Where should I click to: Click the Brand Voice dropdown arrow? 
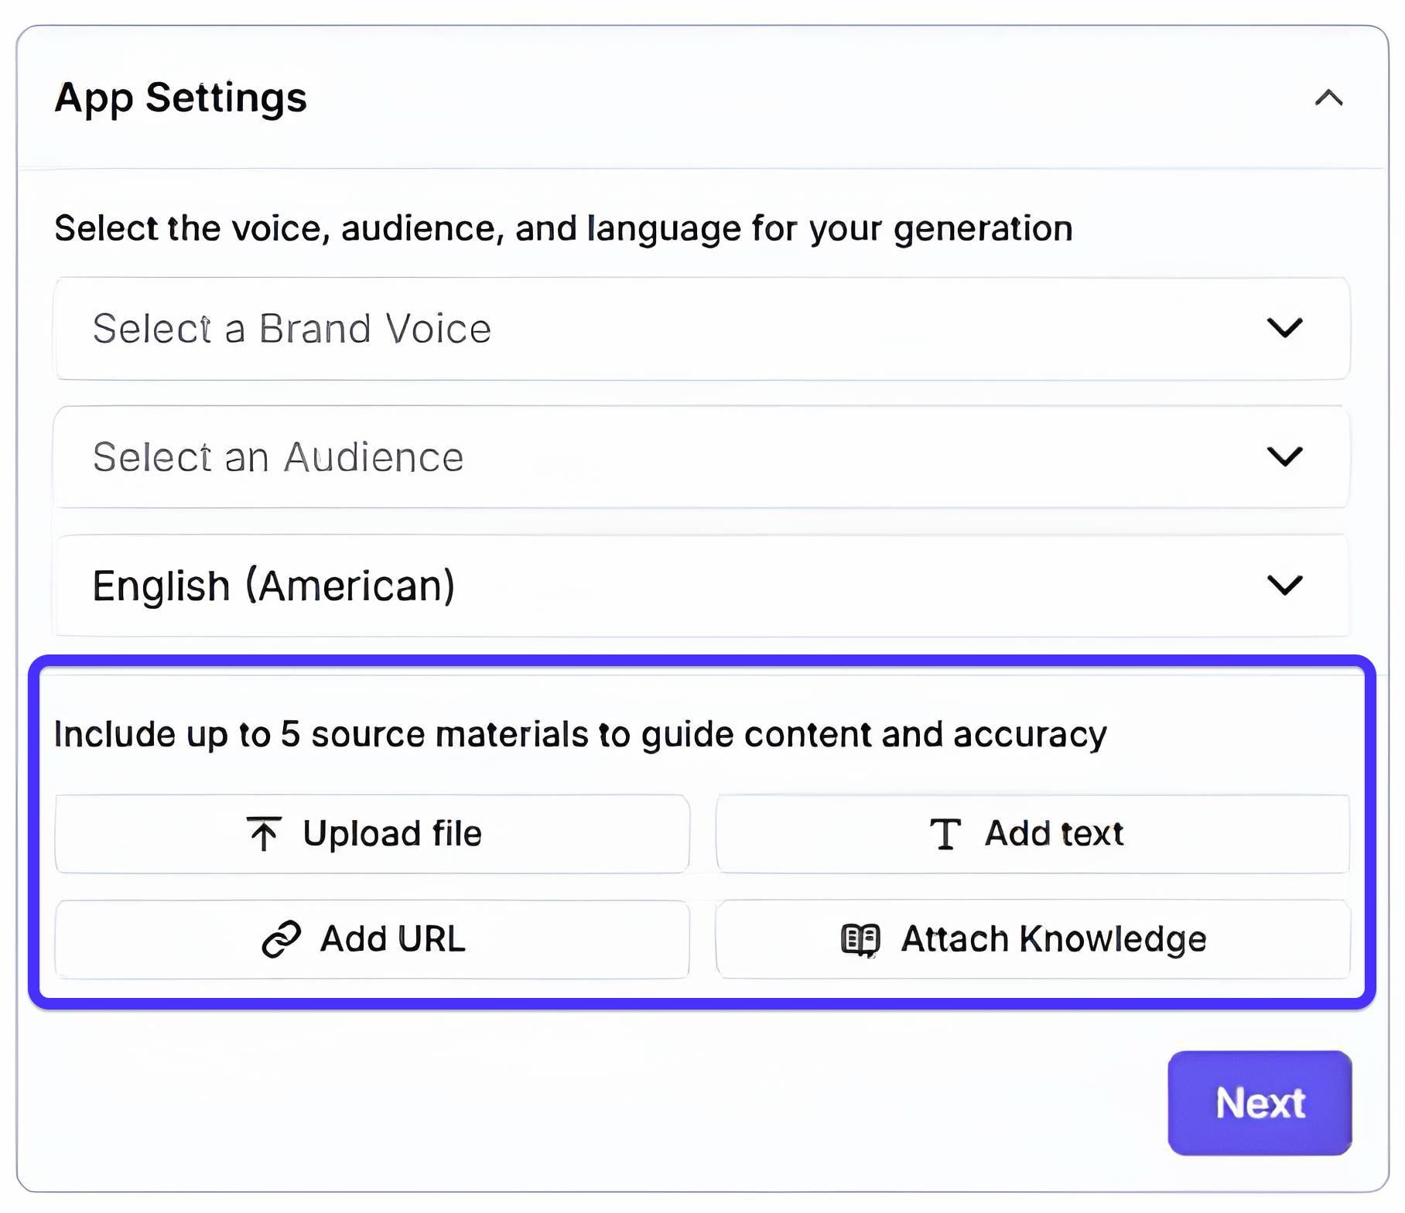(x=1284, y=328)
